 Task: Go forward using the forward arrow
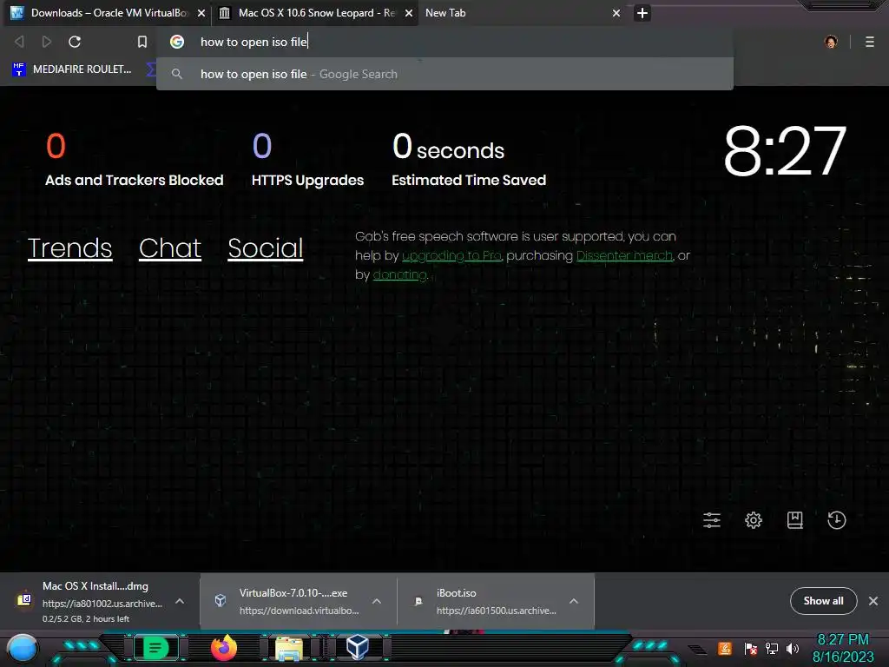(x=47, y=42)
